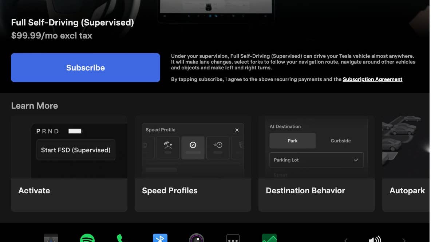The width and height of the screenshot is (431, 242).
Task: Close the Speed Profile panel with X
Action: tap(237, 130)
